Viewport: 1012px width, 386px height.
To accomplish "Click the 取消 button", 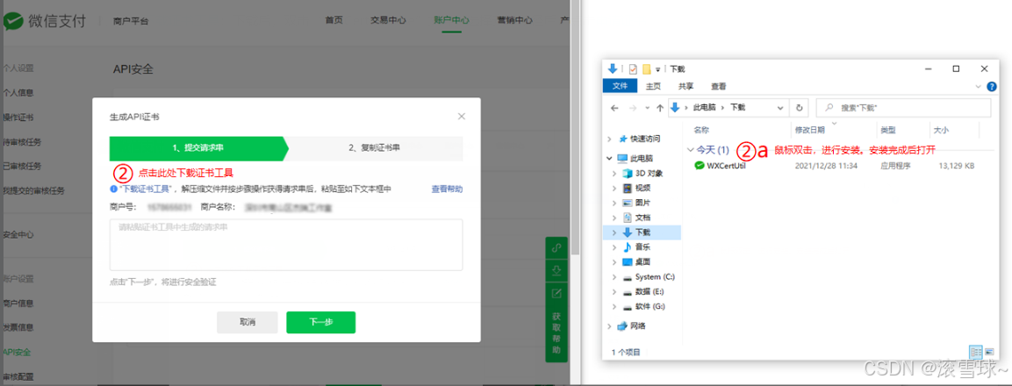I will click(248, 322).
